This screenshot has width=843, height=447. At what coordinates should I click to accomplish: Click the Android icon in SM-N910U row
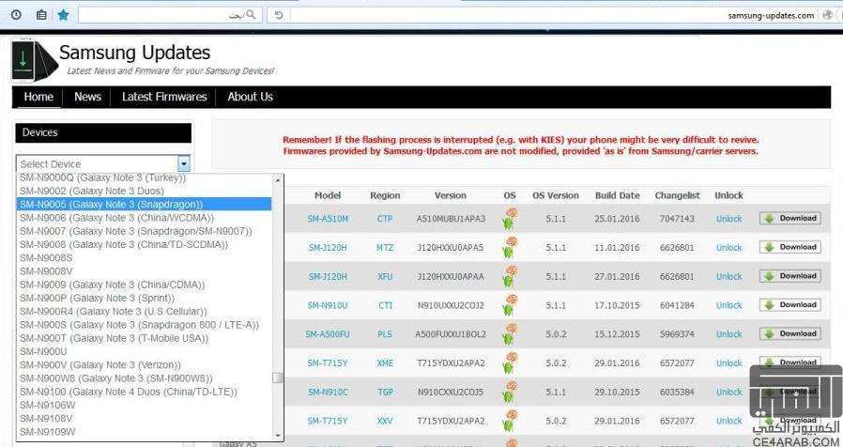click(x=509, y=305)
